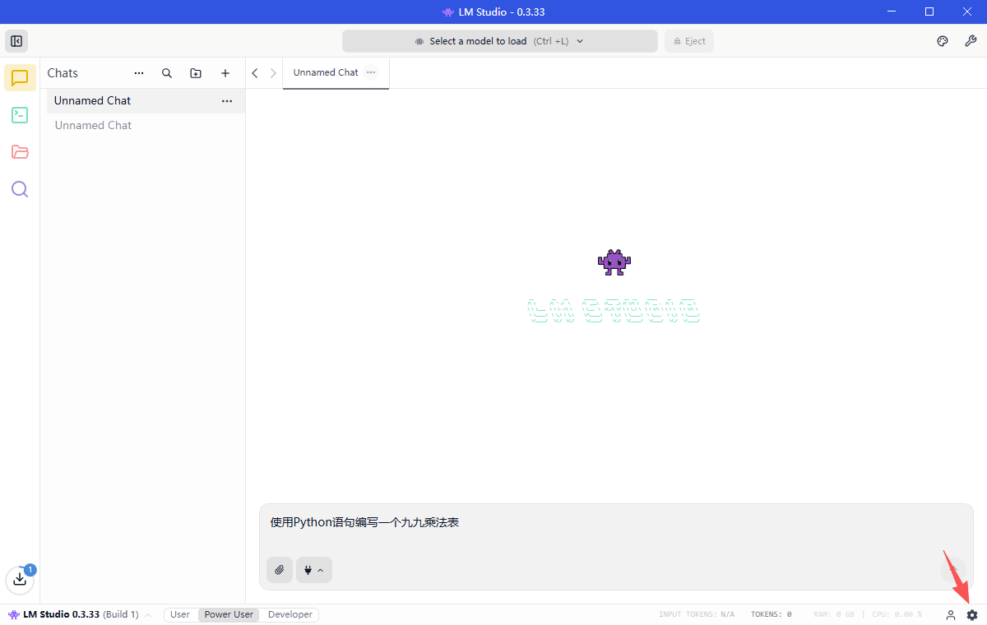
Task: Collapse the chats sidebar panel
Action: [x=16, y=40]
